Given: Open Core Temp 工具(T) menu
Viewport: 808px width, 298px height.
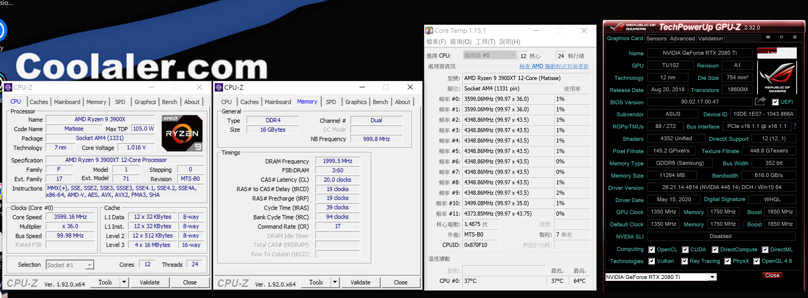Looking at the screenshot, I should [x=485, y=42].
